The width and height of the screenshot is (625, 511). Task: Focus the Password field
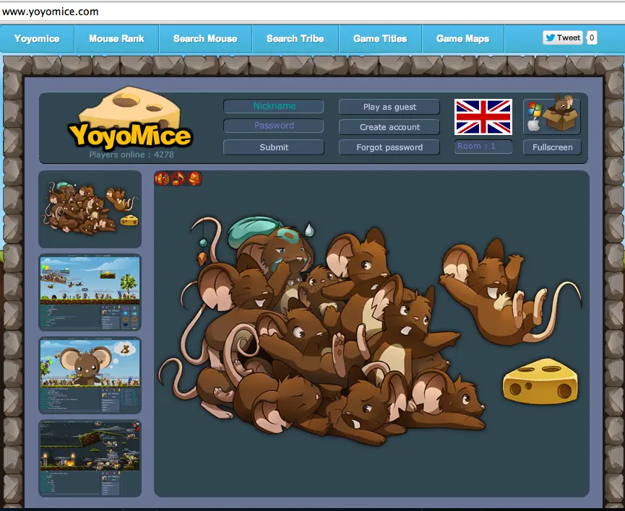[274, 126]
